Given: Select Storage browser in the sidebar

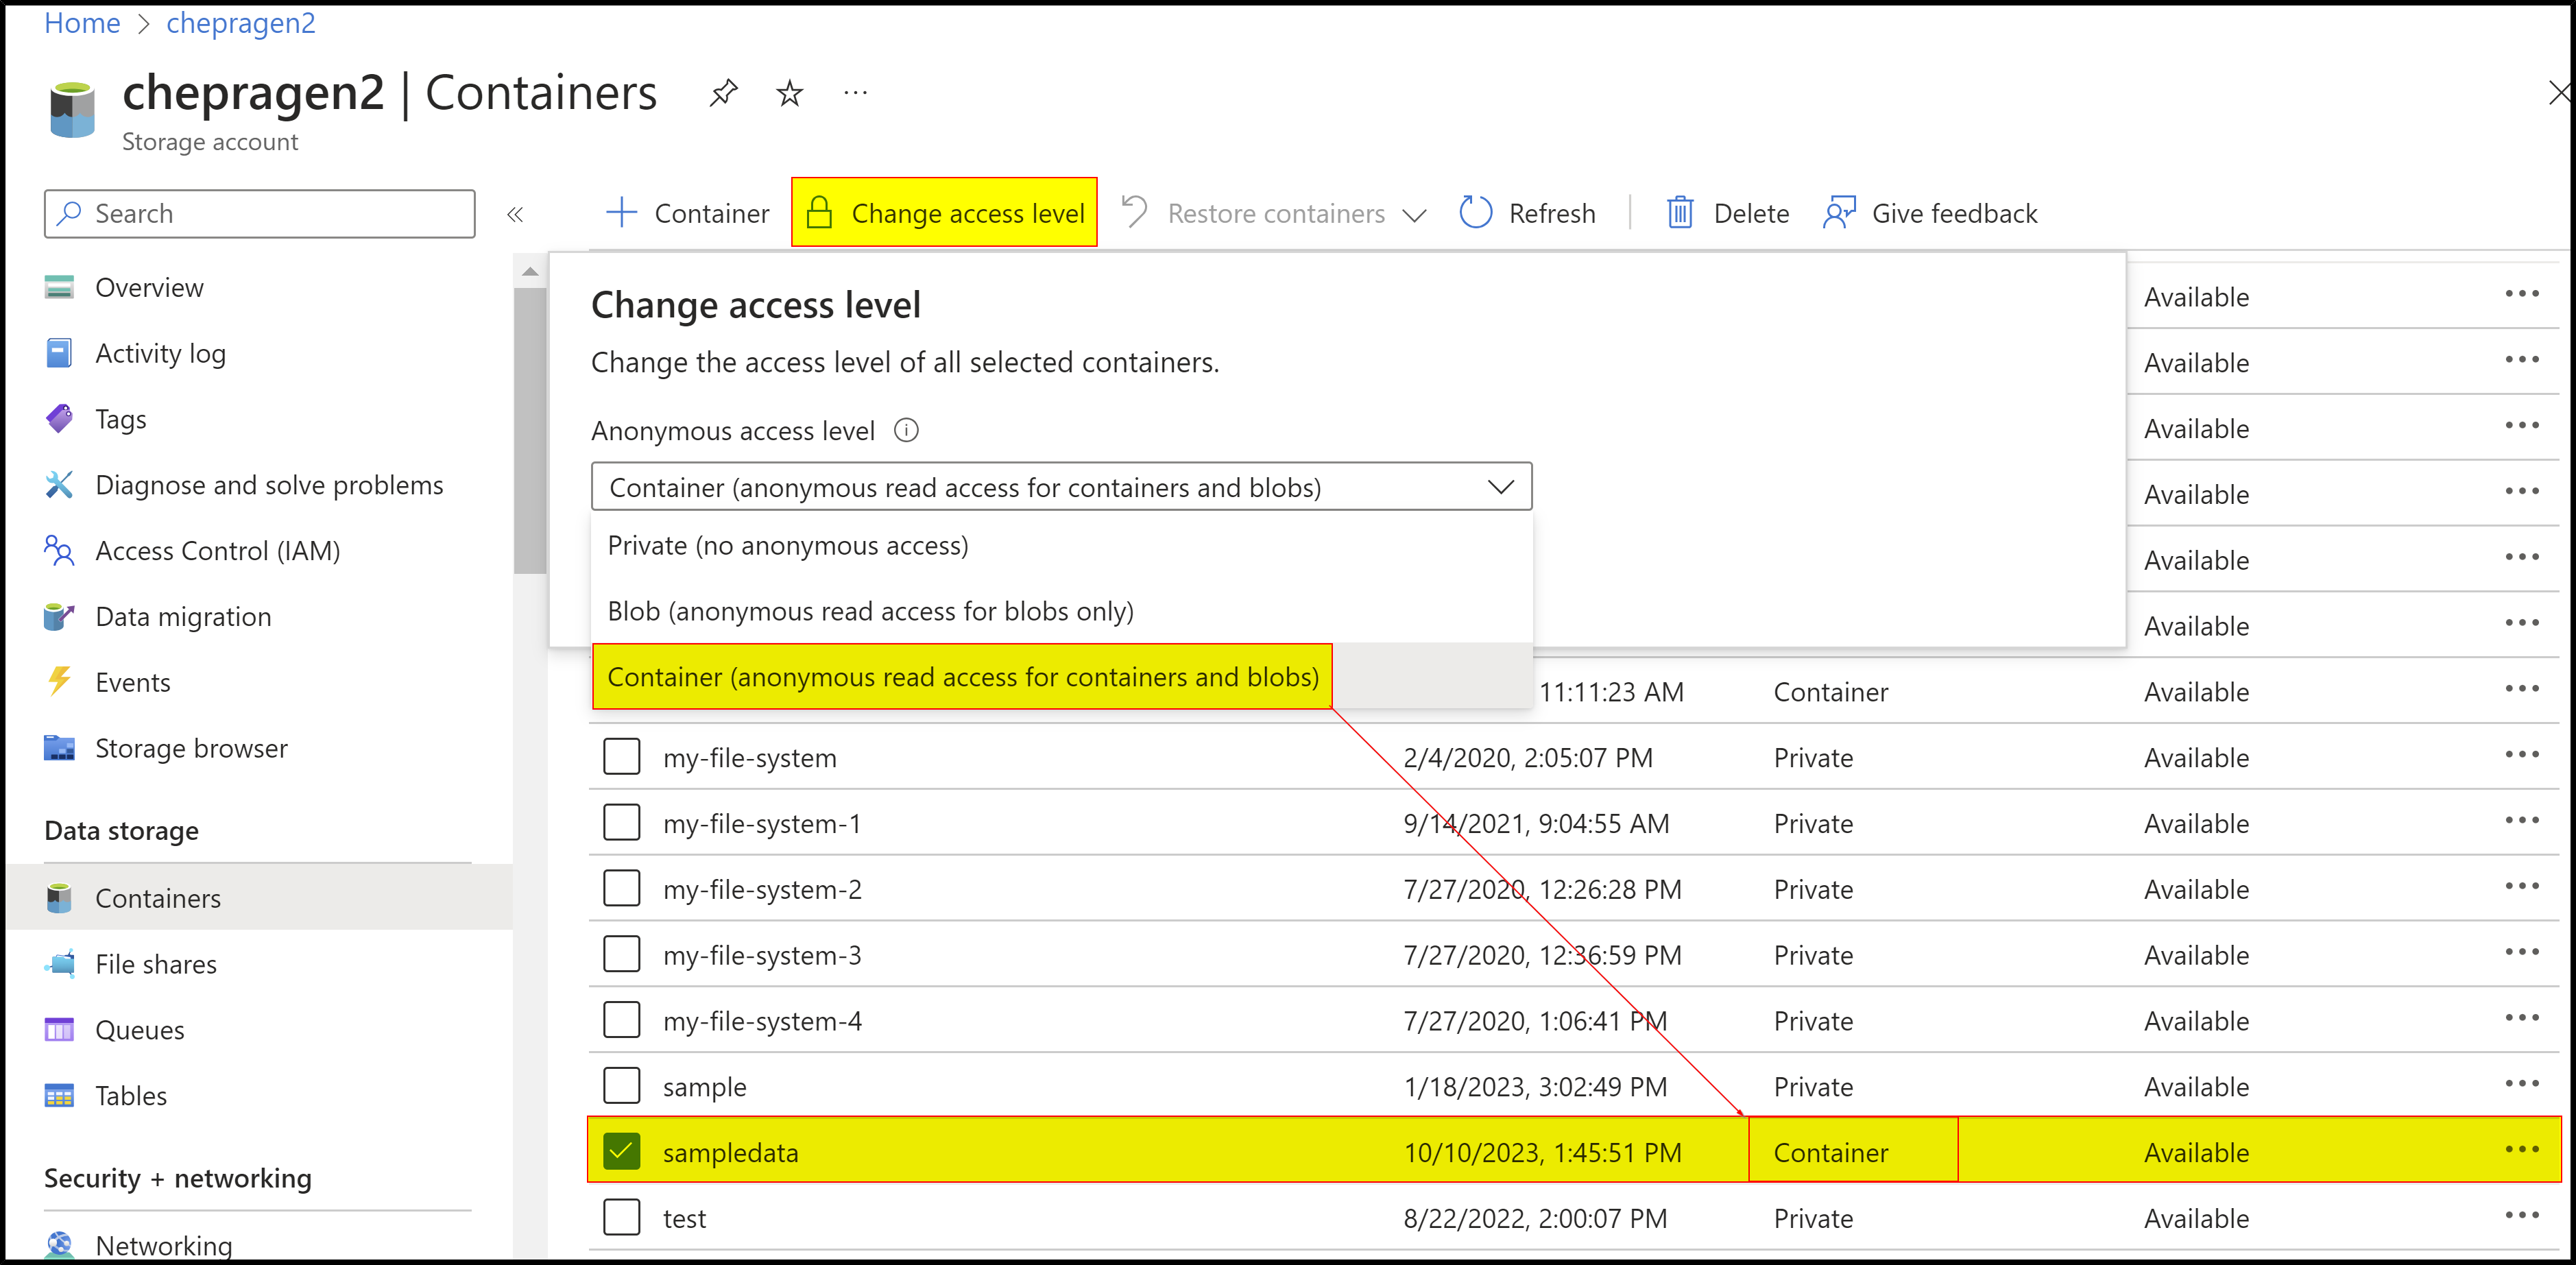Looking at the screenshot, I should [191, 747].
